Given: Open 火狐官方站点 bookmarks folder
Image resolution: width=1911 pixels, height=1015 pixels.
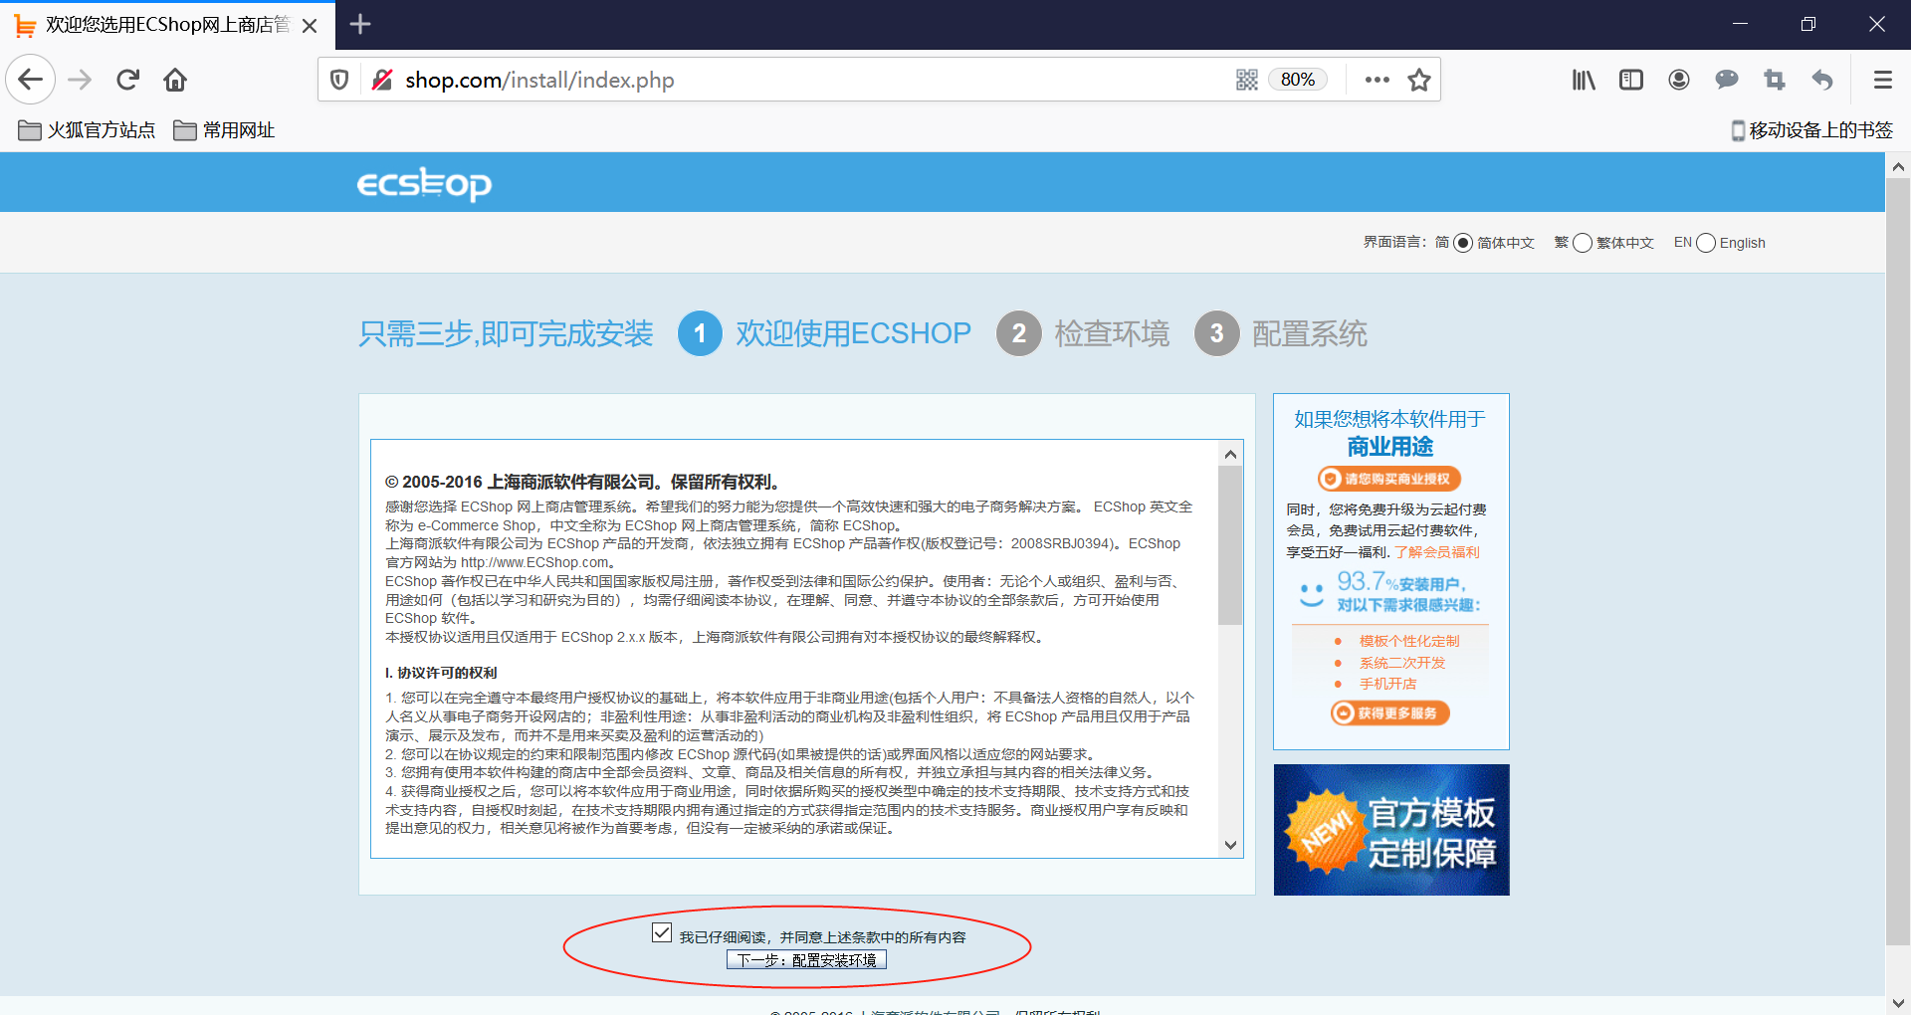Looking at the screenshot, I should click(x=87, y=130).
